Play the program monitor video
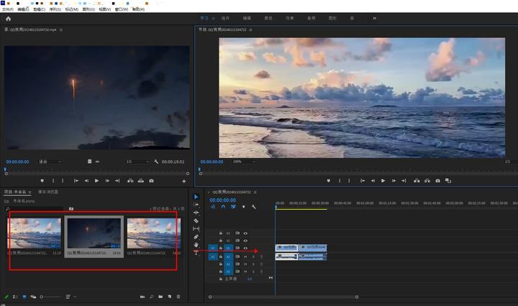Screen dimensions: 518x306 [x=383, y=180]
